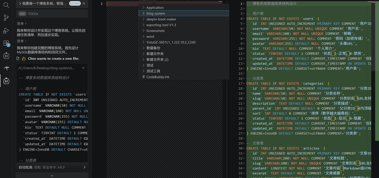This screenshot has height=178, width=379.
Task: Open the 0/0 TODOs bar
Action: pyautogui.click(x=52, y=14)
